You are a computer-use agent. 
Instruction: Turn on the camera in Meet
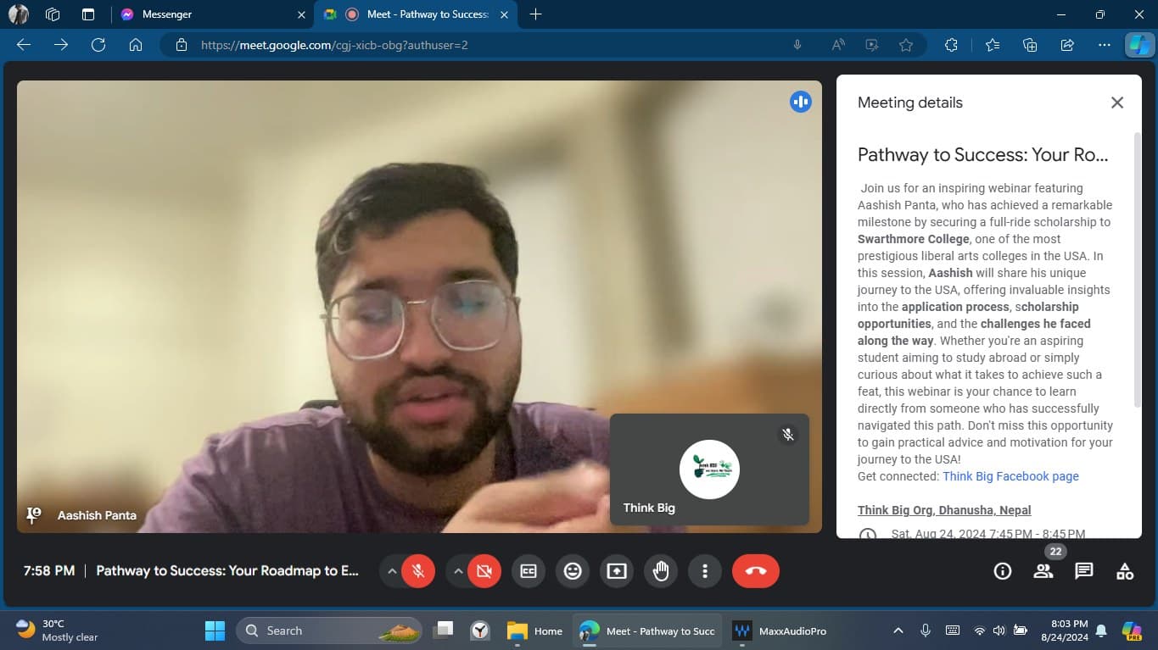coord(484,571)
